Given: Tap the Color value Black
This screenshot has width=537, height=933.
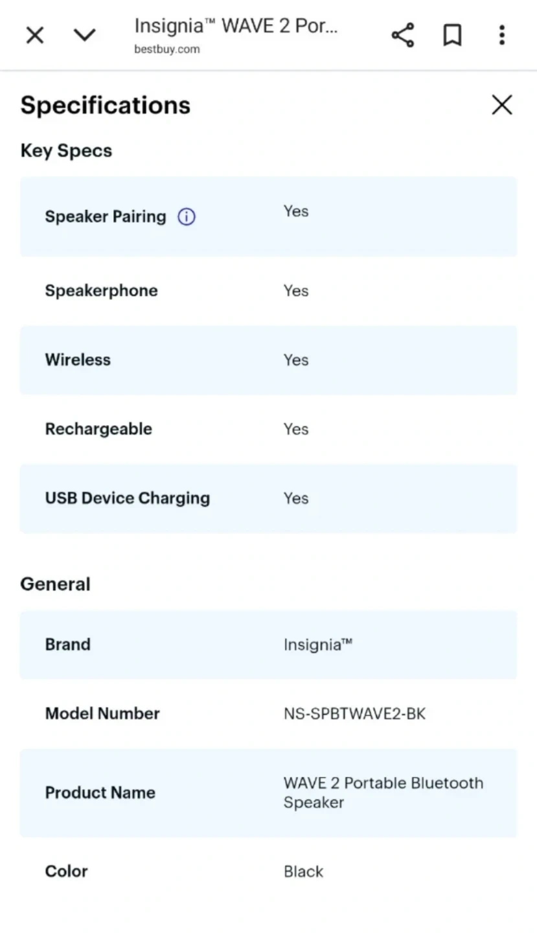Looking at the screenshot, I should 303,871.
